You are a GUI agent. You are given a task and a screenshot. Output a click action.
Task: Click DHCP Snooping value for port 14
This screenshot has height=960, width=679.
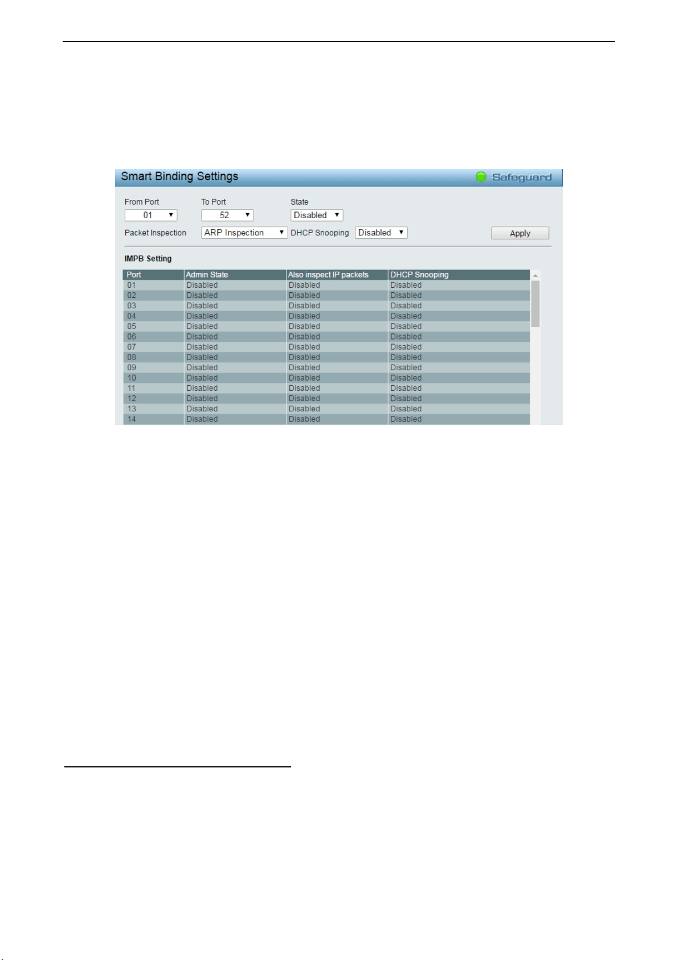[406, 419]
